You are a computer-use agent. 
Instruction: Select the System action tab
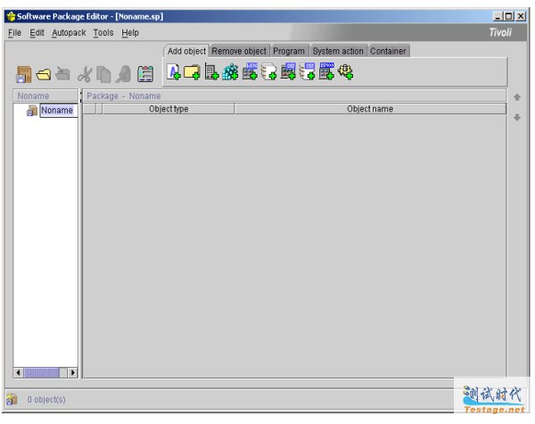(338, 51)
